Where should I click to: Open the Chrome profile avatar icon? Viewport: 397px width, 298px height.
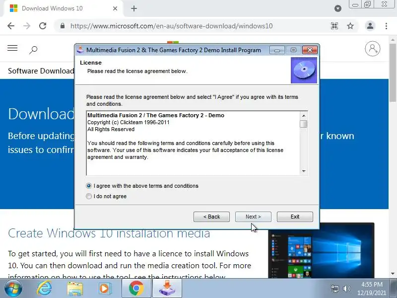tap(370, 26)
